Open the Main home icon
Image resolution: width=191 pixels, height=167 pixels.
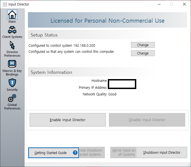12,15
